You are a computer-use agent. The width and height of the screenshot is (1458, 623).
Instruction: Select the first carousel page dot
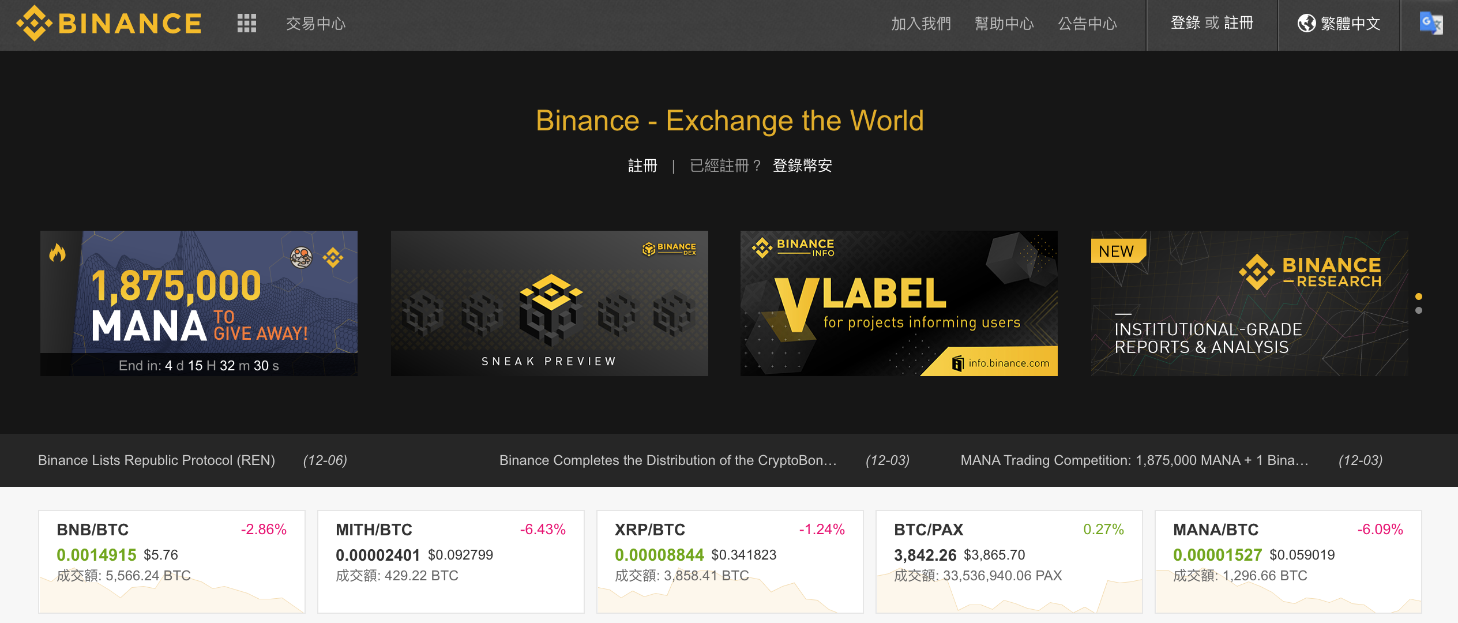click(1419, 297)
